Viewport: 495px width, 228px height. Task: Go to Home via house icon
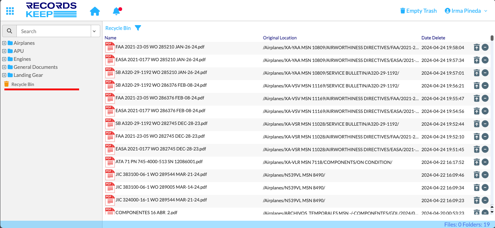95,11
